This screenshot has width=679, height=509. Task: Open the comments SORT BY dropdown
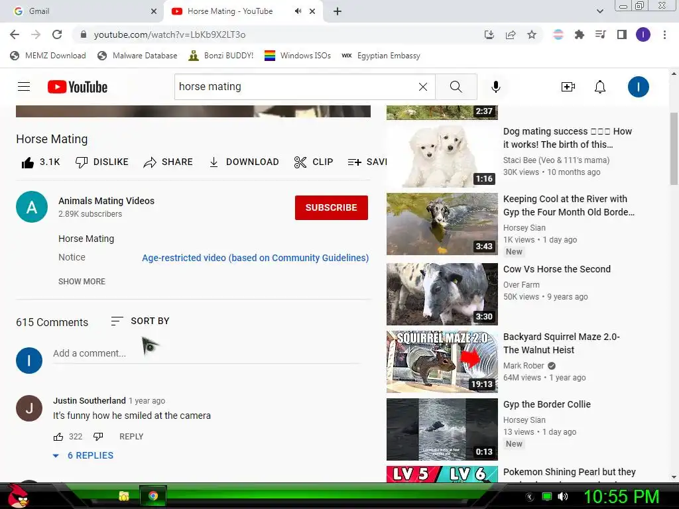coord(140,321)
